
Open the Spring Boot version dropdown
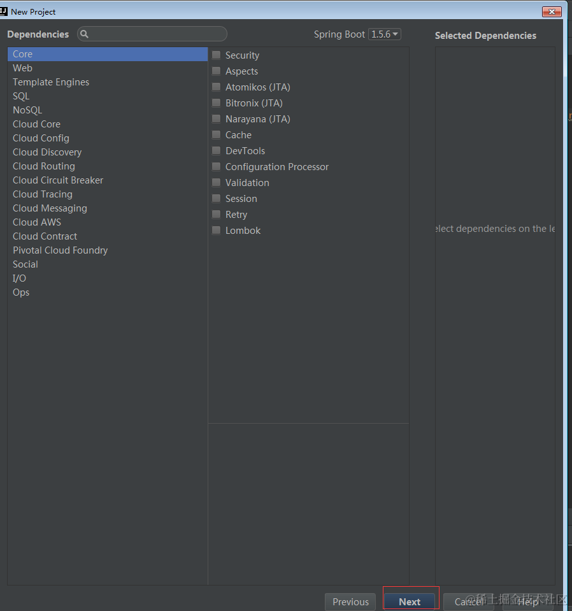pyautogui.click(x=384, y=34)
